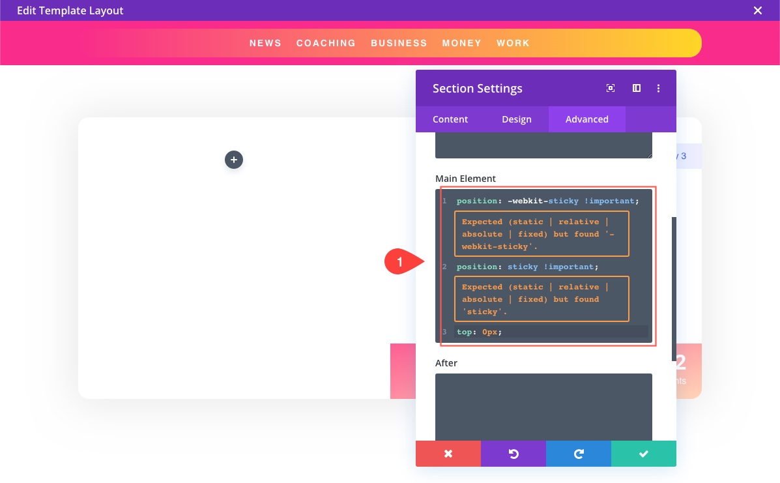This screenshot has height=483, width=780.
Task: Undo last change with purple arrow button
Action: click(x=513, y=454)
